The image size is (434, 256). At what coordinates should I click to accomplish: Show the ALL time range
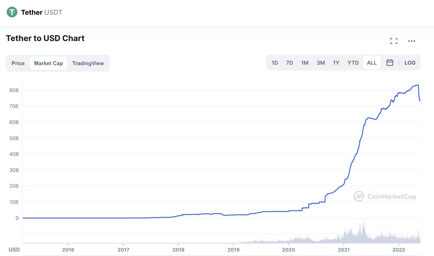(x=372, y=62)
